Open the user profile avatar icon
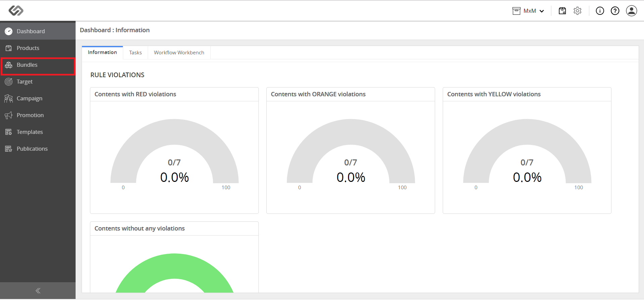The width and height of the screenshot is (644, 300). tap(632, 11)
